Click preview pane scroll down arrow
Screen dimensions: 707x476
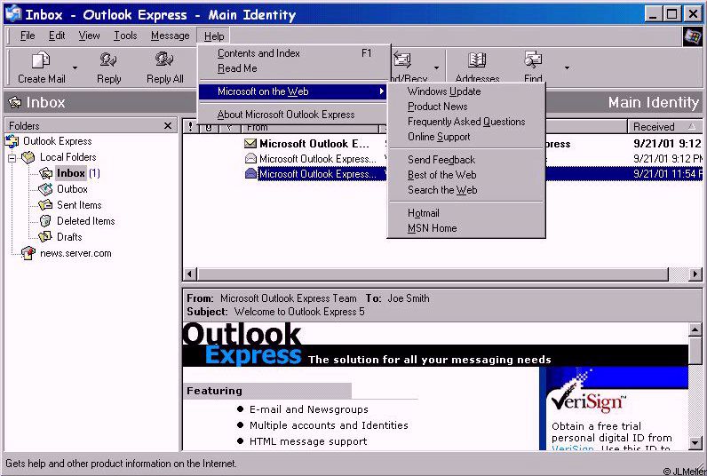pos(695,443)
